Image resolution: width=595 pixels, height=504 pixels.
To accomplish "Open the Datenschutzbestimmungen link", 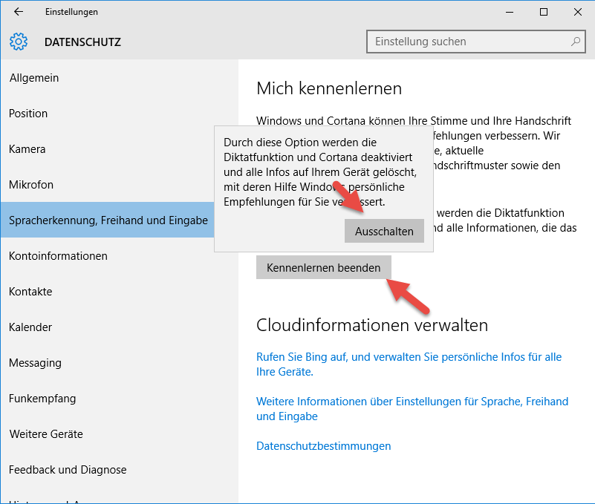I will tap(323, 446).
